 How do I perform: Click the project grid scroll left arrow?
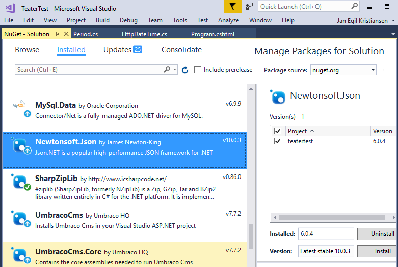point(274,217)
